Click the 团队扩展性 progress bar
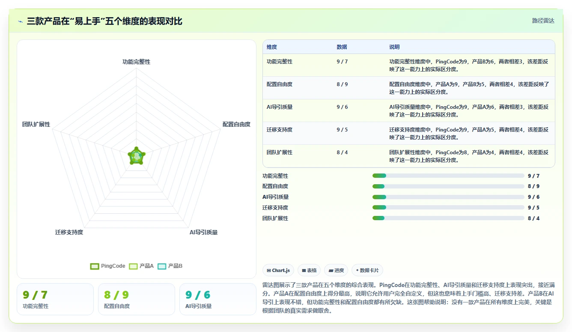This screenshot has width=572, height=332. (448, 218)
